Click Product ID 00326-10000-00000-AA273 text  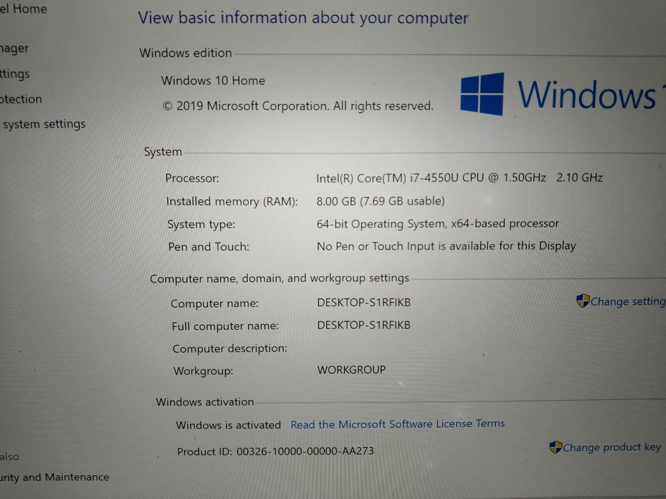click(275, 451)
